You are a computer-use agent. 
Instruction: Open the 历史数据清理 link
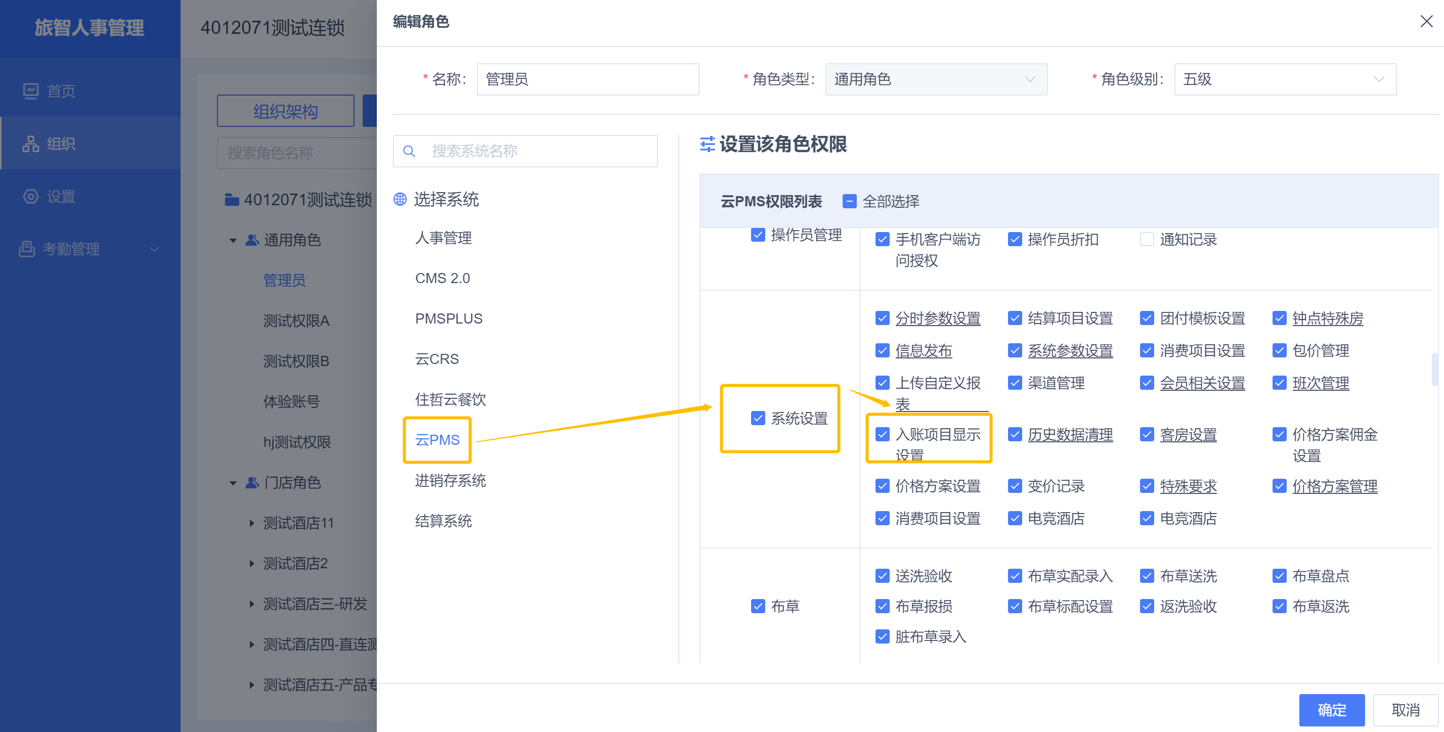(1070, 434)
